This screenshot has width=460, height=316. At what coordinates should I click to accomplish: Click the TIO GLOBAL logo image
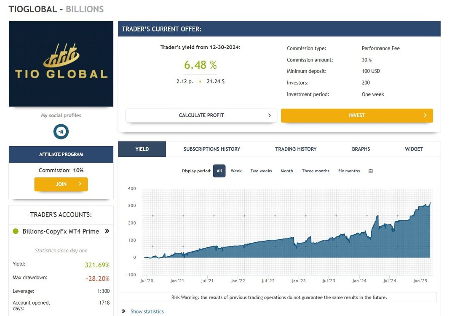(61, 64)
